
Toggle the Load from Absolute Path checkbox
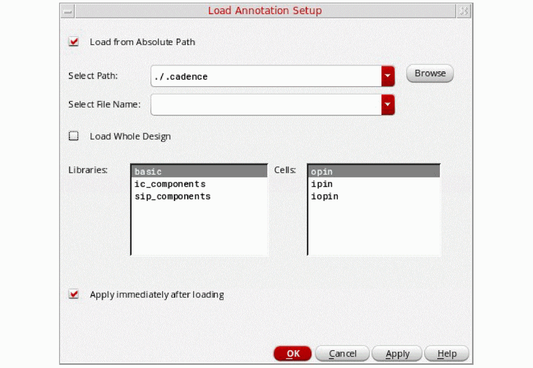[74, 42]
